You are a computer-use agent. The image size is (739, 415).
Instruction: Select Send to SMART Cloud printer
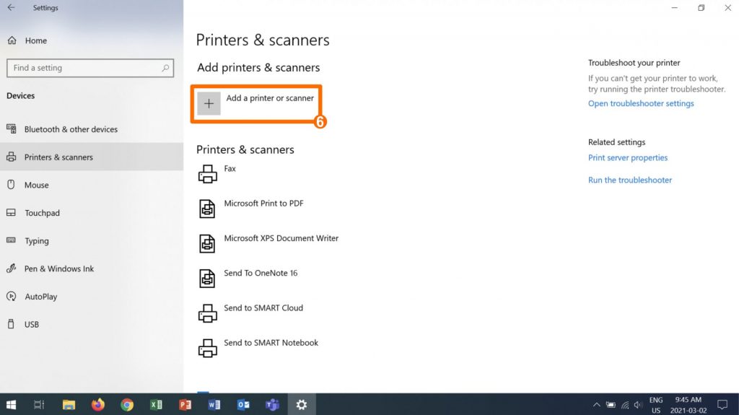pyautogui.click(x=263, y=308)
